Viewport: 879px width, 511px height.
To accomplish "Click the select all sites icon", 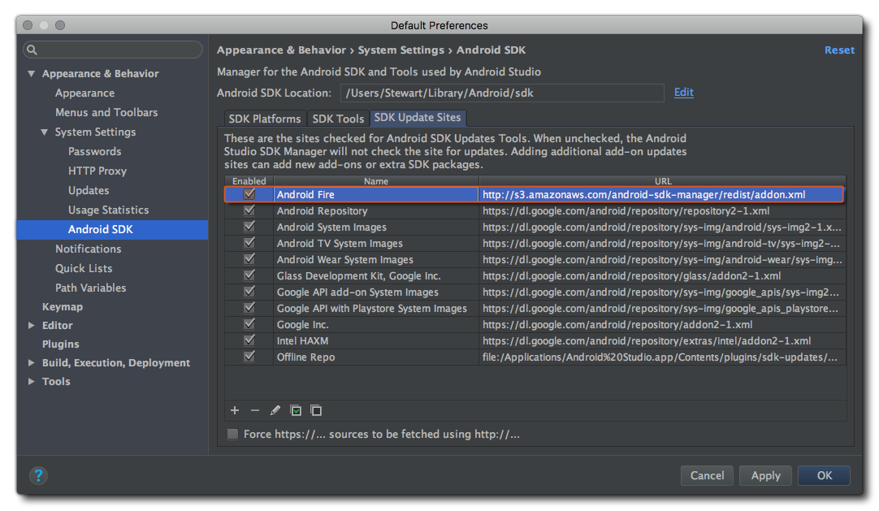I will pos(297,410).
